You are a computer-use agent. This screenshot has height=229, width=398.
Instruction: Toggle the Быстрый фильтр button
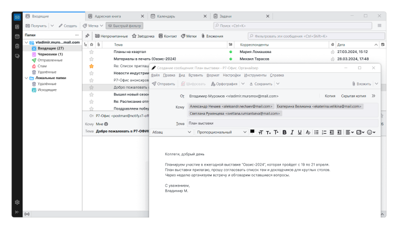click(x=124, y=25)
